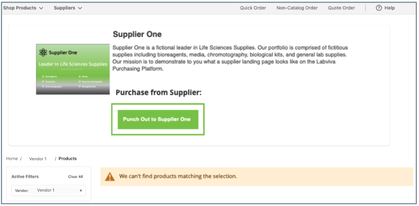Viewport: 419px width, 206px height.
Task: Click the 'We can't find products' message
Action: coord(178,176)
